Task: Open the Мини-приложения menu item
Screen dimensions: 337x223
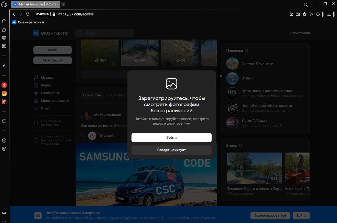Action: point(56,101)
